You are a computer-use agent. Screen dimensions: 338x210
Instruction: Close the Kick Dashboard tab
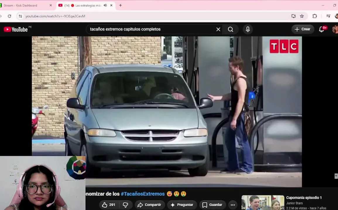click(x=51, y=5)
